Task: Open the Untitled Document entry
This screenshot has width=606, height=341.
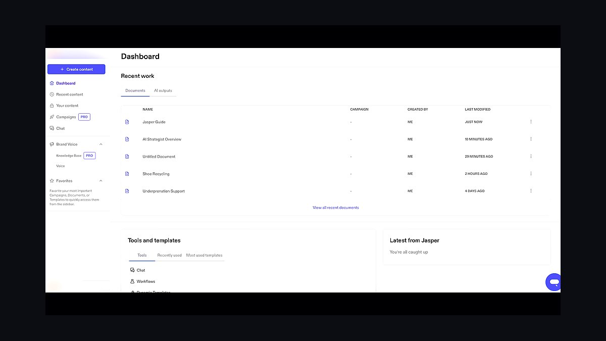Action: click(x=159, y=157)
